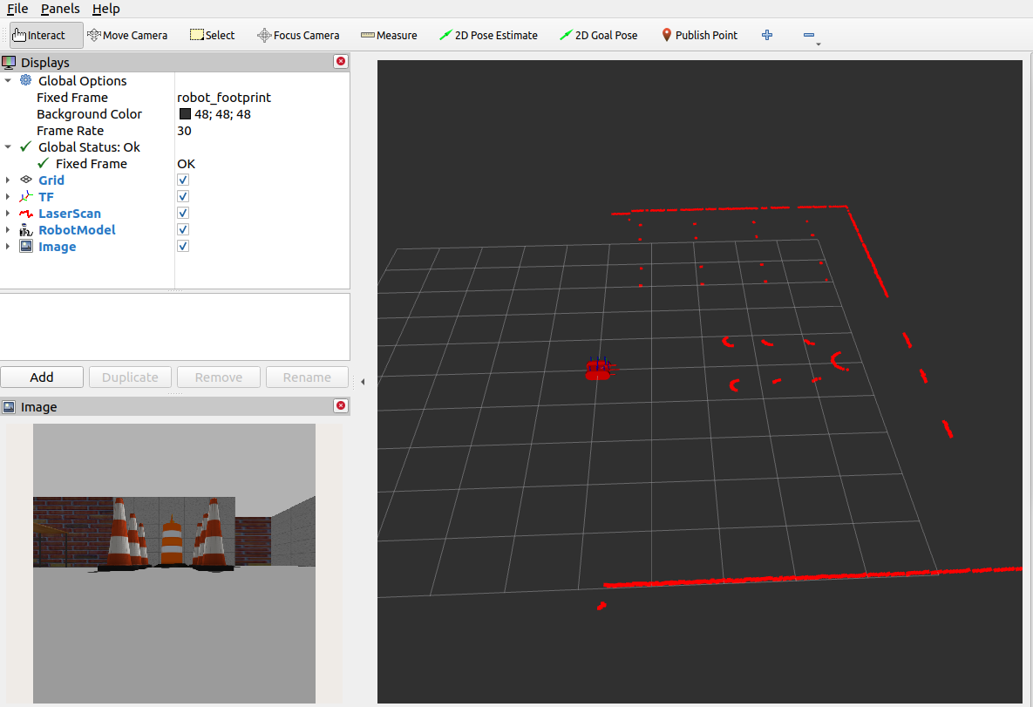Collapse the Global Options tree entry
1033x707 pixels.
(8, 80)
